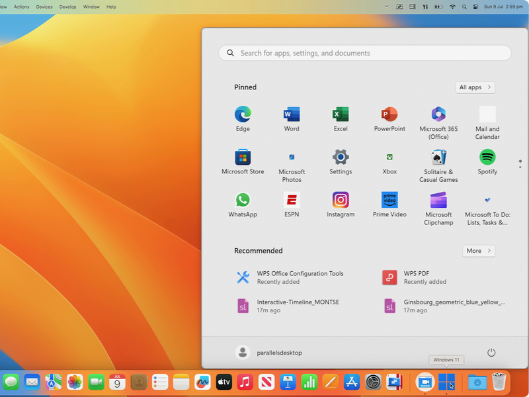The height and width of the screenshot is (397, 529).
Task: Open the Develop menu in menu bar
Action: tap(67, 7)
